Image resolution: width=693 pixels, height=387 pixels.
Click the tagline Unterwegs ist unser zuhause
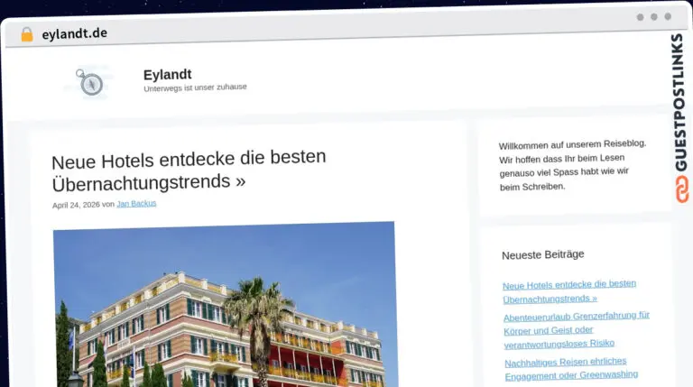click(195, 88)
